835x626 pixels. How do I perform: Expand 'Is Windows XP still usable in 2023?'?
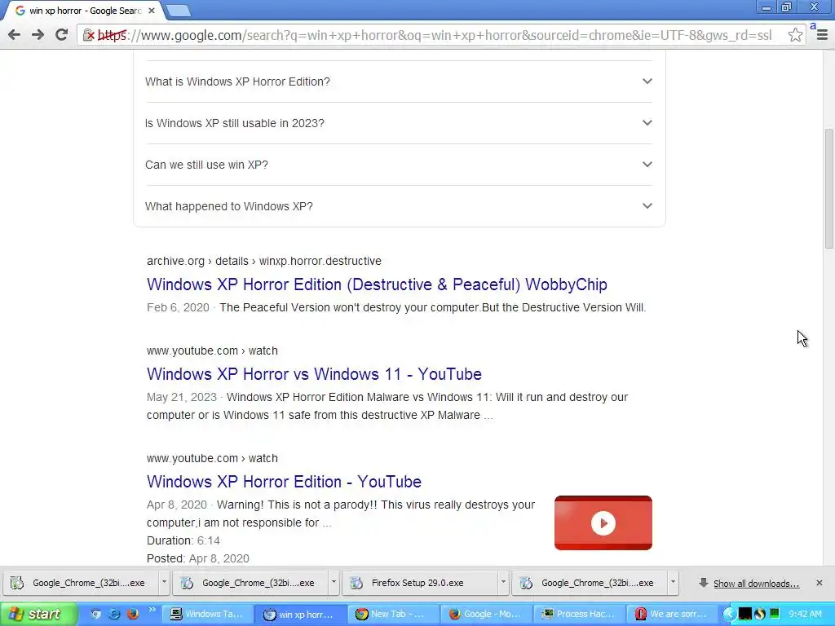[398, 123]
